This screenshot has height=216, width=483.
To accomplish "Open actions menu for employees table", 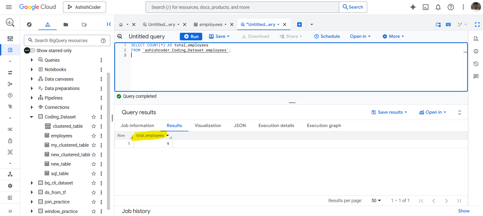I will (101, 136).
